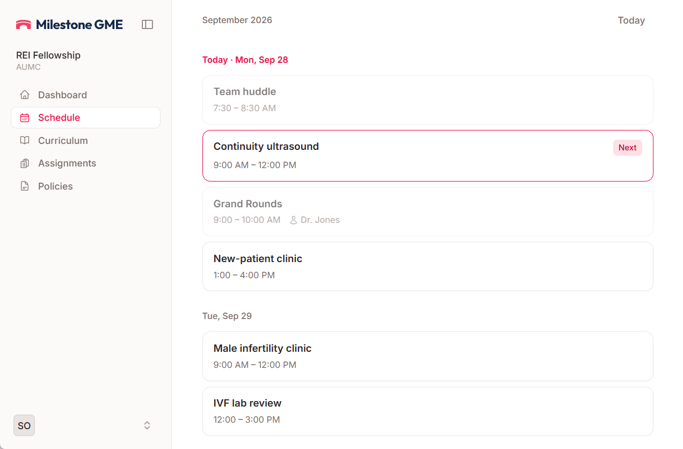The image size is (683, 449).
Task: Open the New-patient clinic event
Action: coord(427,266)
